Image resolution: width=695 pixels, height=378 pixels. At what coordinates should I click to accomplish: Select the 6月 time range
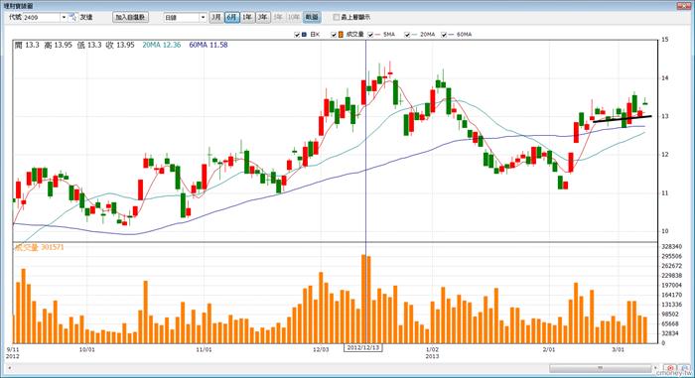(x=231, y=17)
